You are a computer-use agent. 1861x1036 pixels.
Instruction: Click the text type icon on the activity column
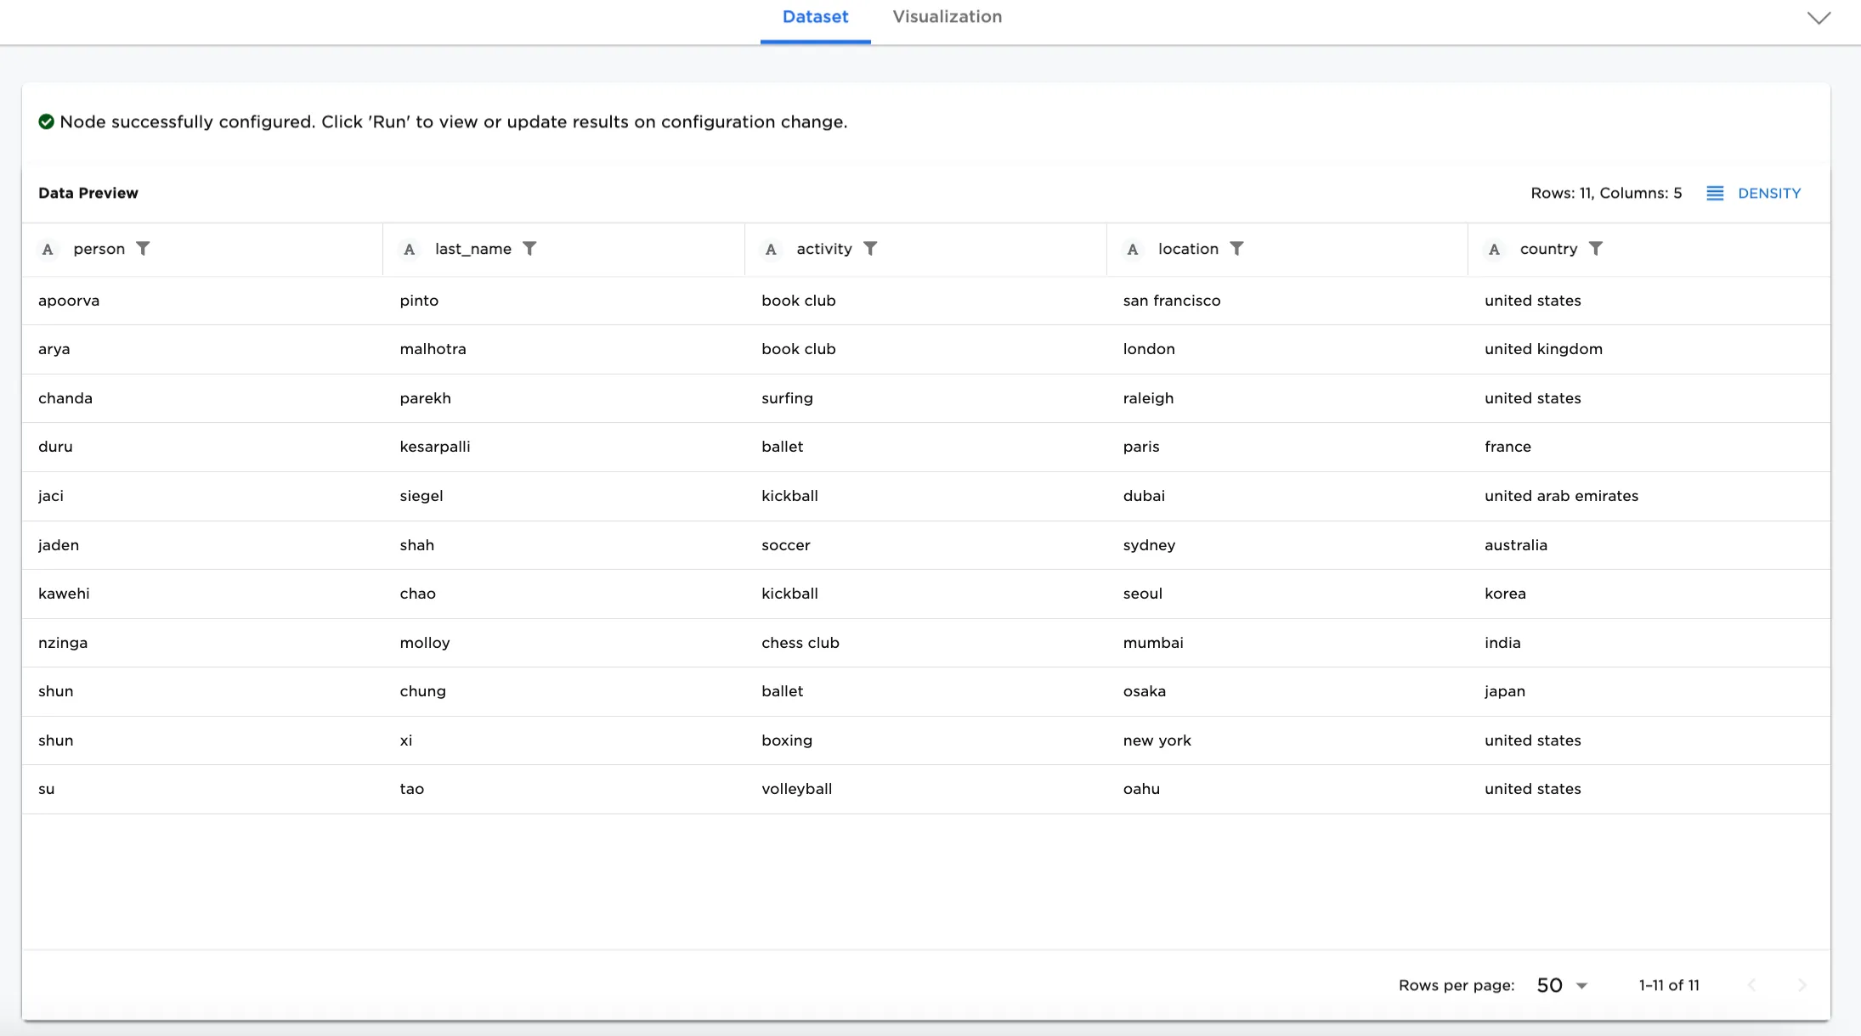click(x=770, y=249)
